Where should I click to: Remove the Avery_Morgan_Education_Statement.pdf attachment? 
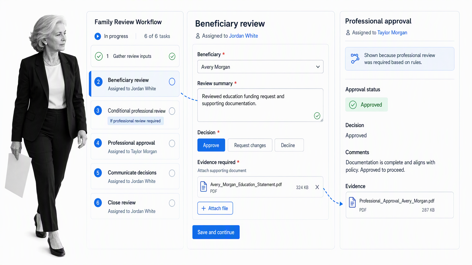point(317,187)
